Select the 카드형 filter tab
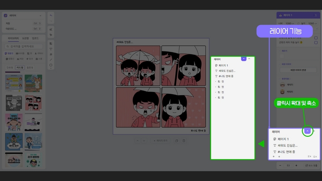 tap(20, 67)
